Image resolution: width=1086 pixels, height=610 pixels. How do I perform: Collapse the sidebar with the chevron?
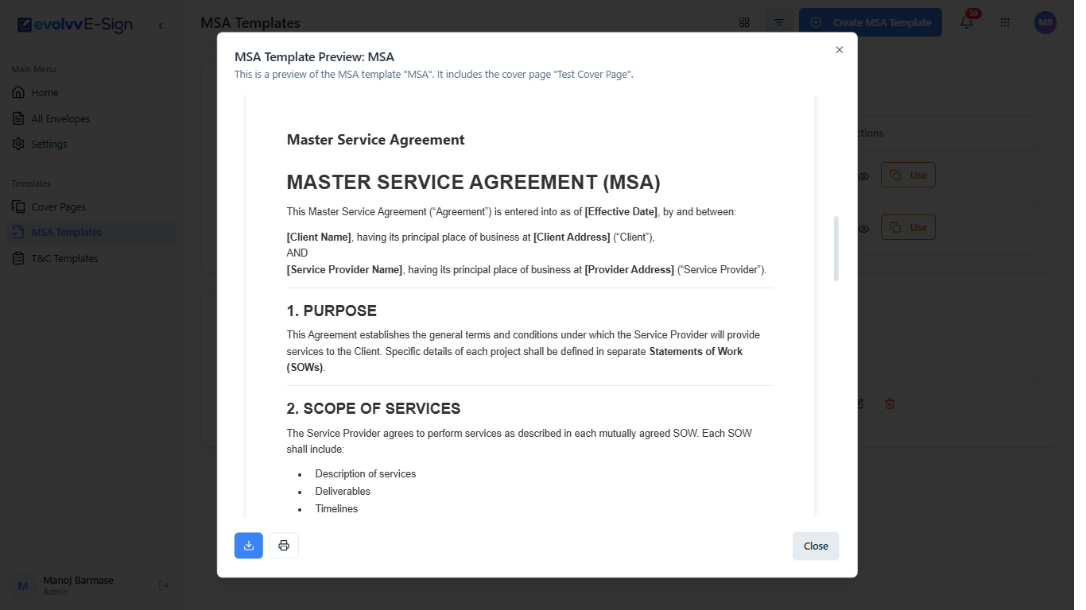coord(161,25)
